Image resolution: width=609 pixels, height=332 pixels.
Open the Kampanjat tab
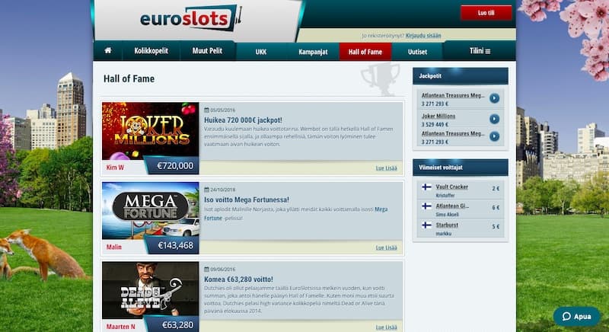(313, 52)
